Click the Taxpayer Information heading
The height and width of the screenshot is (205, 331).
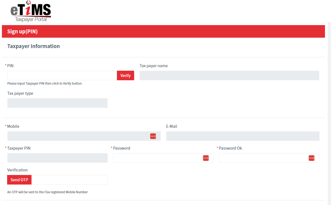click(x=33, y=46)
